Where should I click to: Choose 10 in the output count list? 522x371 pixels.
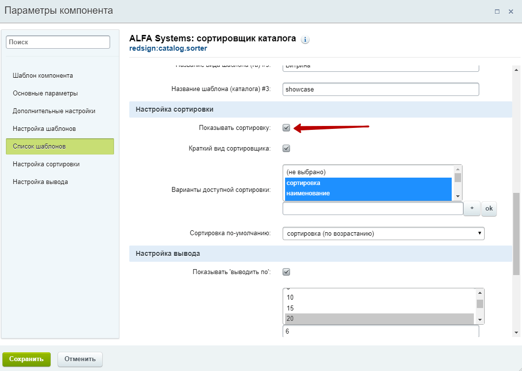tap(379, 297)
